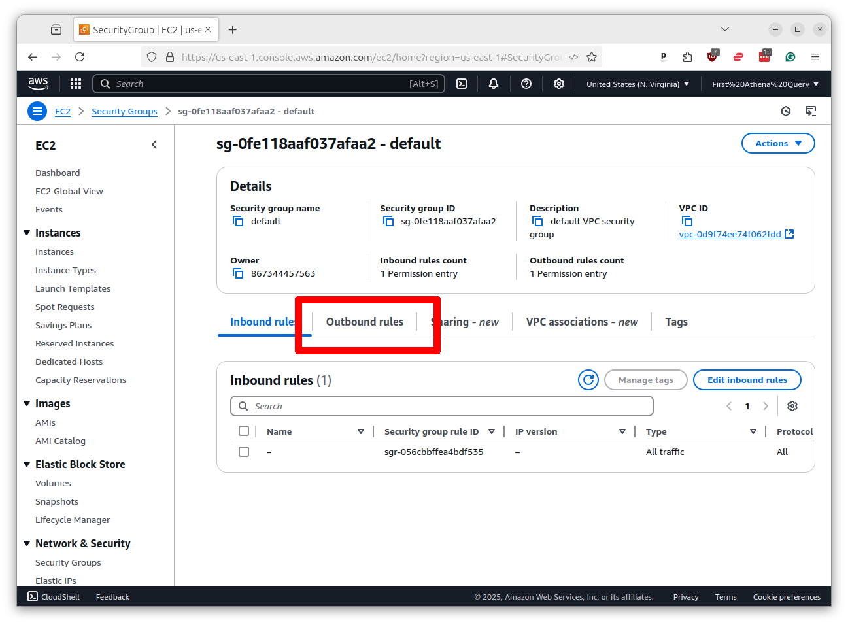The width and height of the screenshot is (848, 625).
Task: Click the inbound rules search field
Action: point(441,405)
